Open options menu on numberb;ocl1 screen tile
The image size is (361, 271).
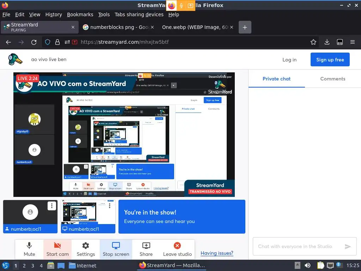pyautogui.click(x=110, y=206)
